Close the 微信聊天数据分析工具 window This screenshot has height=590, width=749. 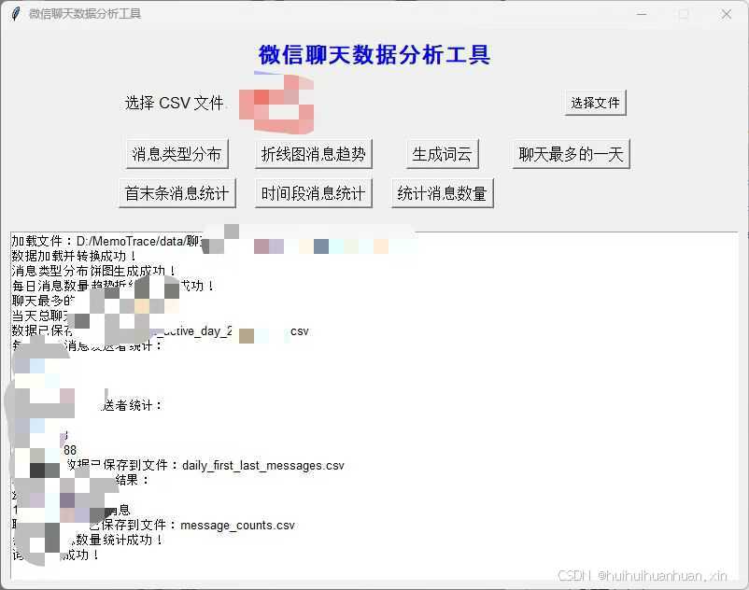[726, 14]
